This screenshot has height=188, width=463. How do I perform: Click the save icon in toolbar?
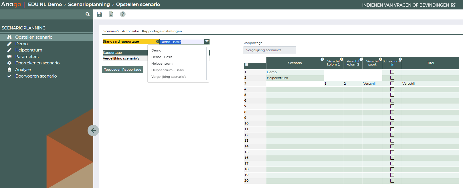pos(99,14)
